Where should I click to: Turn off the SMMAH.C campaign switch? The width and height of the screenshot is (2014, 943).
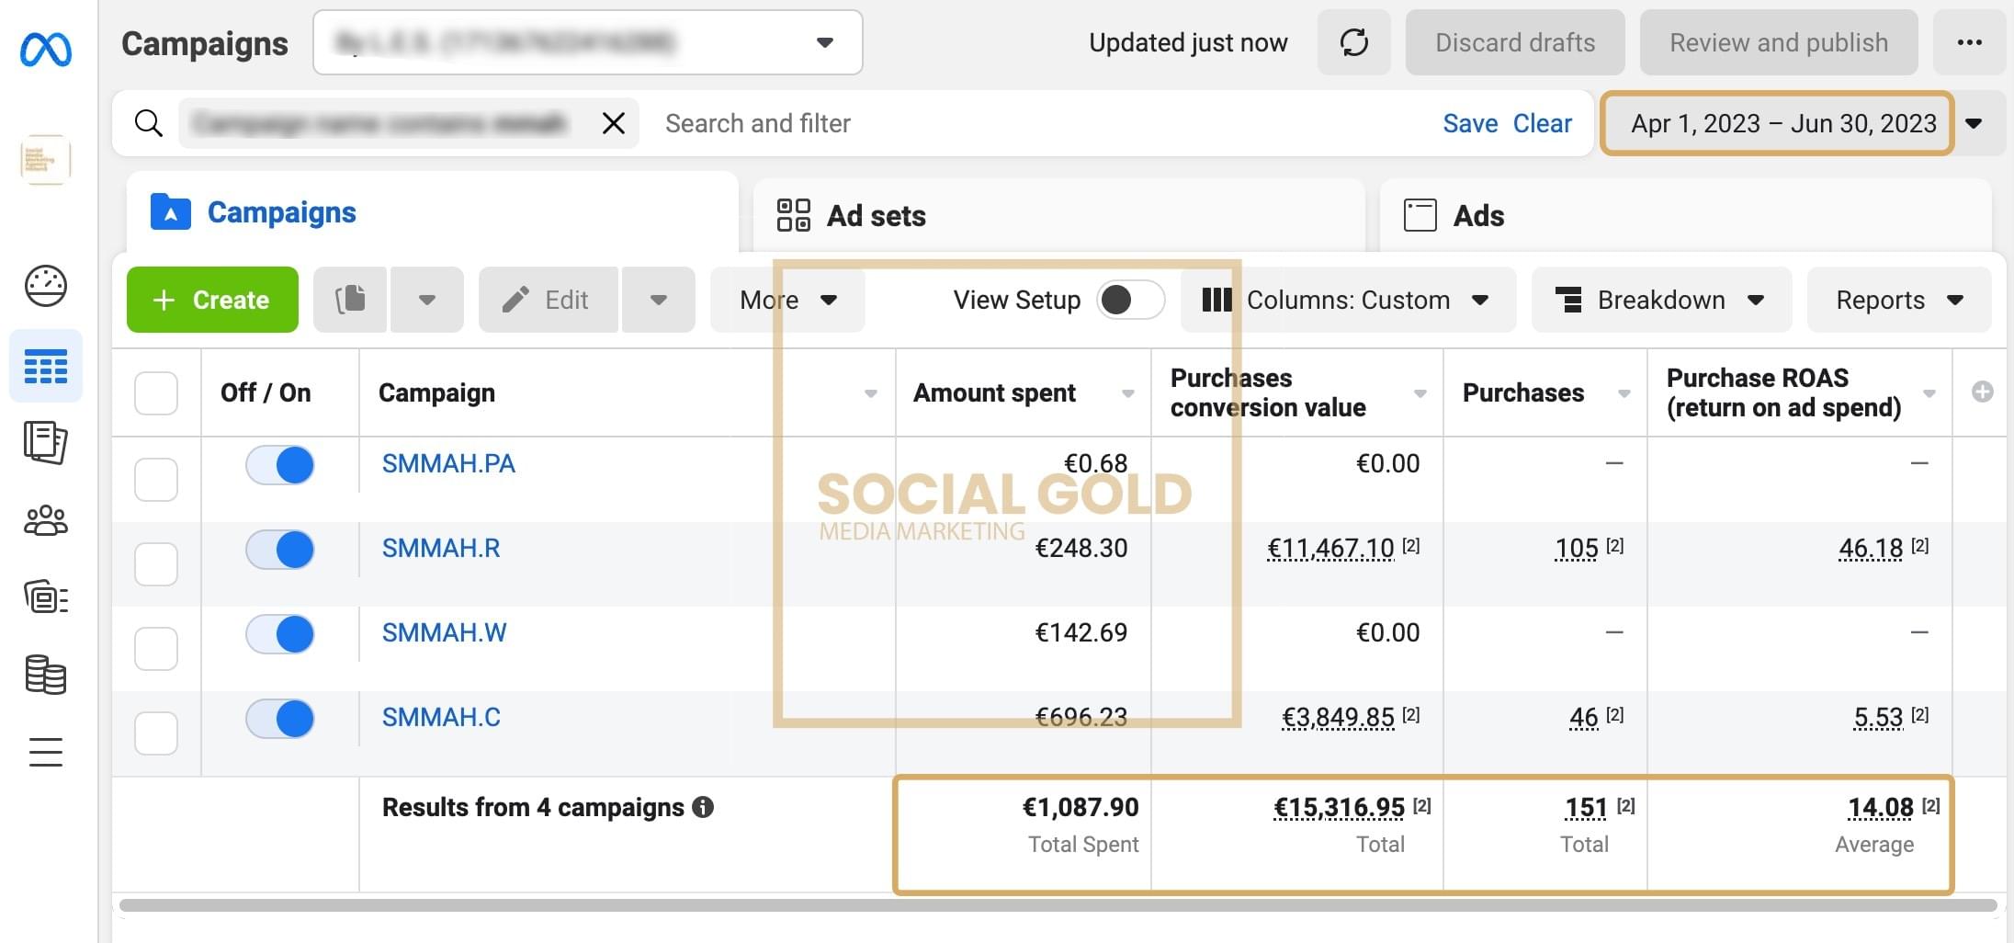pos(280,719)
